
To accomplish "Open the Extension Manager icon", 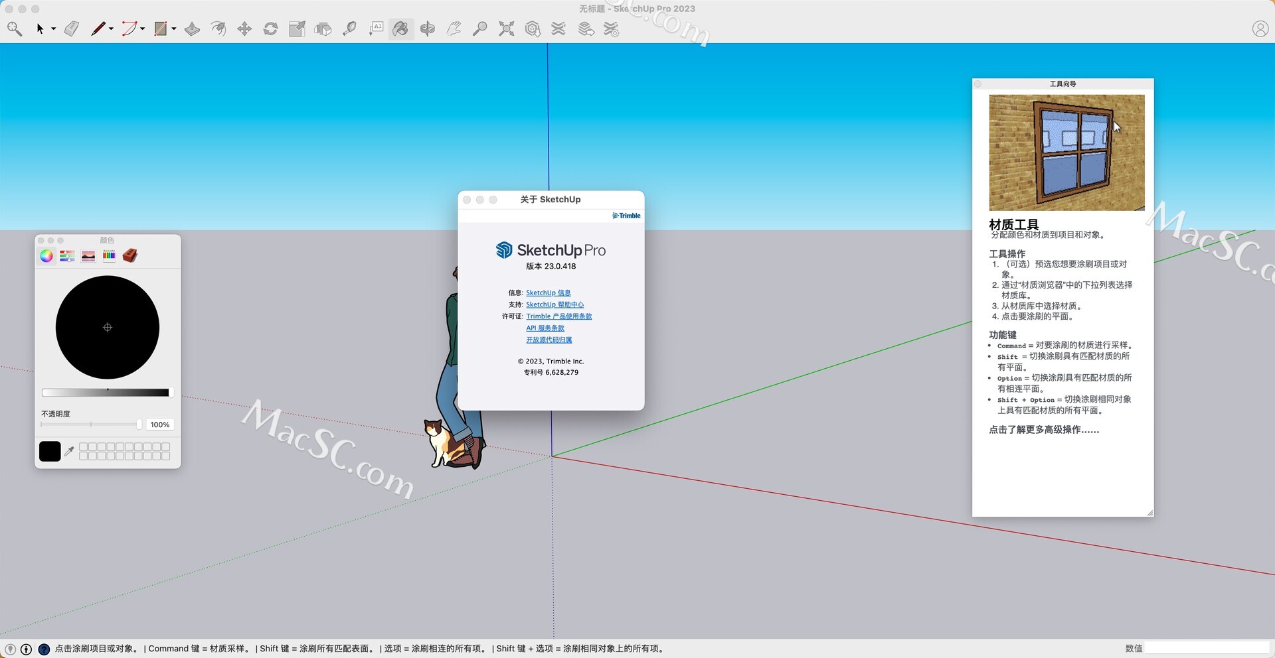I will pos(612,29).
